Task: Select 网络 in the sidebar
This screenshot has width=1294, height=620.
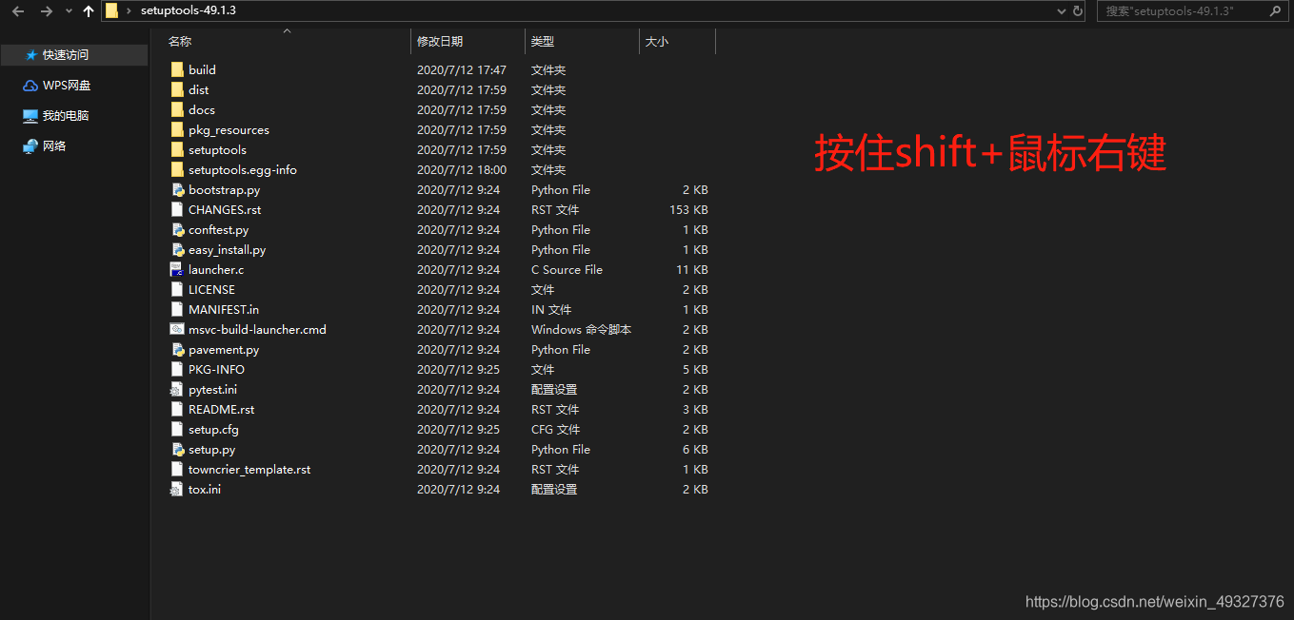Action: pos(44,145)
